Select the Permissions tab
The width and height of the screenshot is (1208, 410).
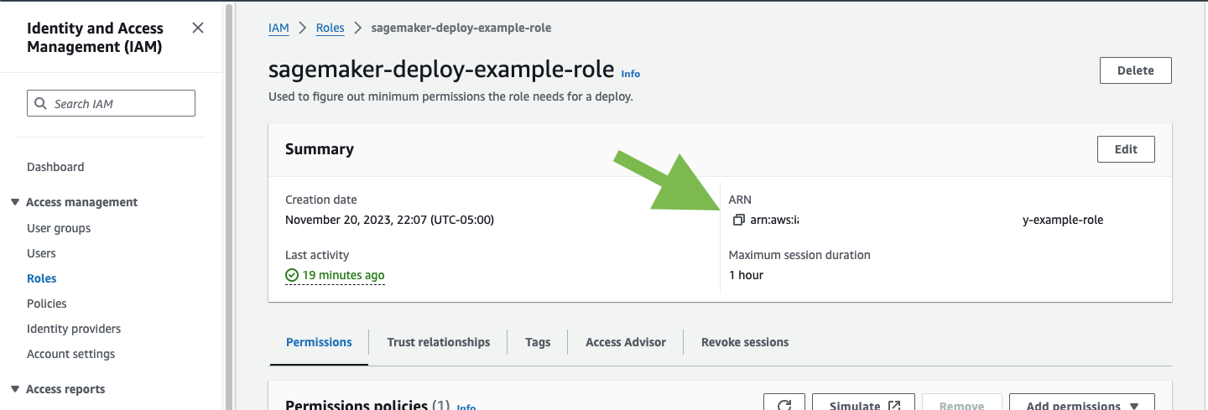tap(319, 342)
